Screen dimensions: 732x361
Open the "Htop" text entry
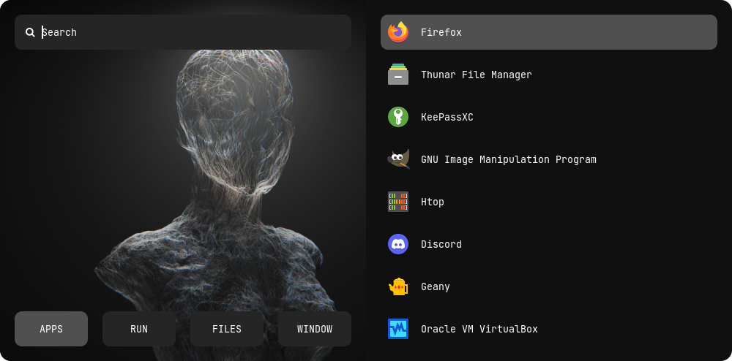click(x=432, y=202)
